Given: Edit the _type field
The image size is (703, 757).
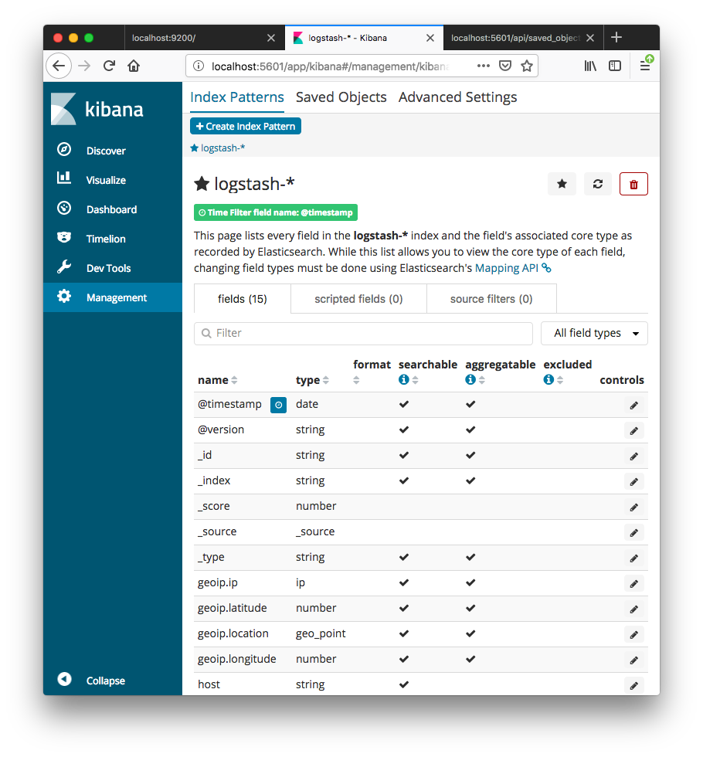Looking at the screenshot, I should [x=634, y=558].
